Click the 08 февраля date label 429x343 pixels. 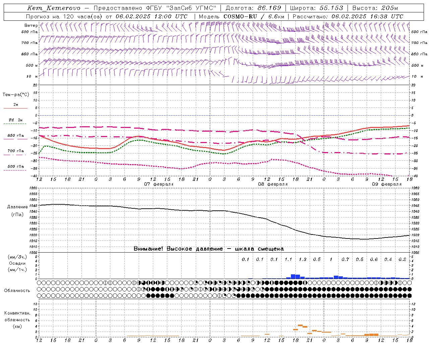(273, 184)
